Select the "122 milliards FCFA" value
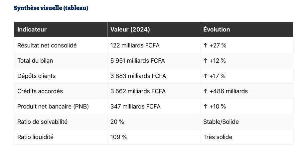 (x=135, y=45)
